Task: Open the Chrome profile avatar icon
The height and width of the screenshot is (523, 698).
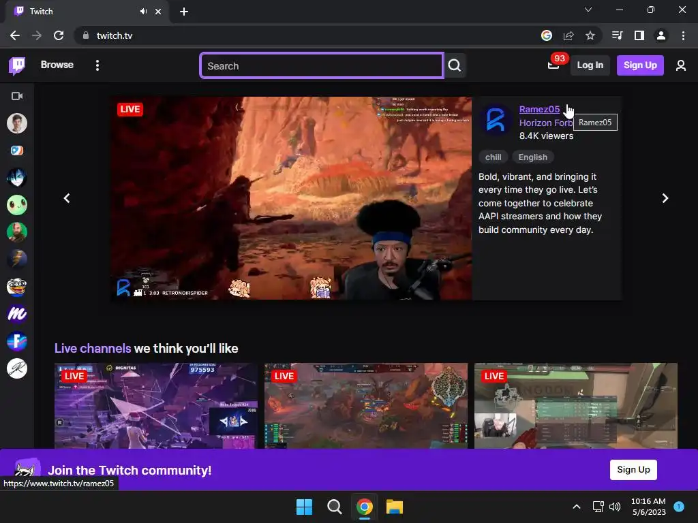Action: coord(661,35)
